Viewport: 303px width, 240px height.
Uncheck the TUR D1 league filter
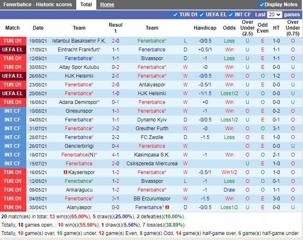[175, 15]
